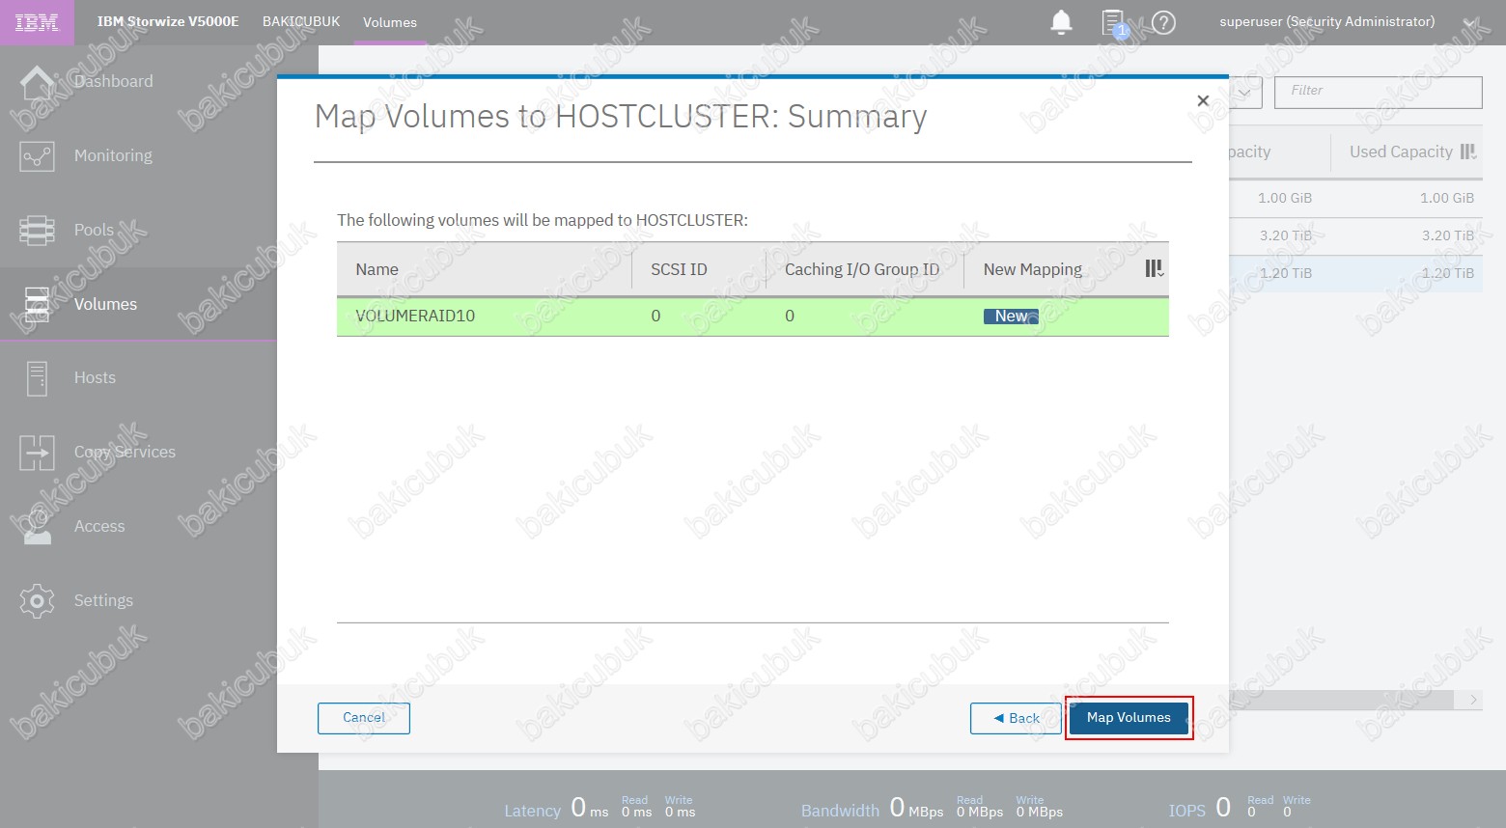Screen dimensions: 1506x828
Task: Open Copy Services in the sidebar
Action: (125, 452)
